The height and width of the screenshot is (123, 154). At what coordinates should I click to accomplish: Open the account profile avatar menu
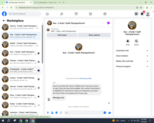(148, 14)
